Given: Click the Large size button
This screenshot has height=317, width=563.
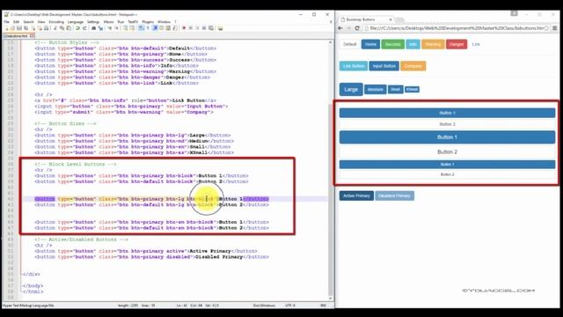Looking at the screenshot, I should click(351, 90).
